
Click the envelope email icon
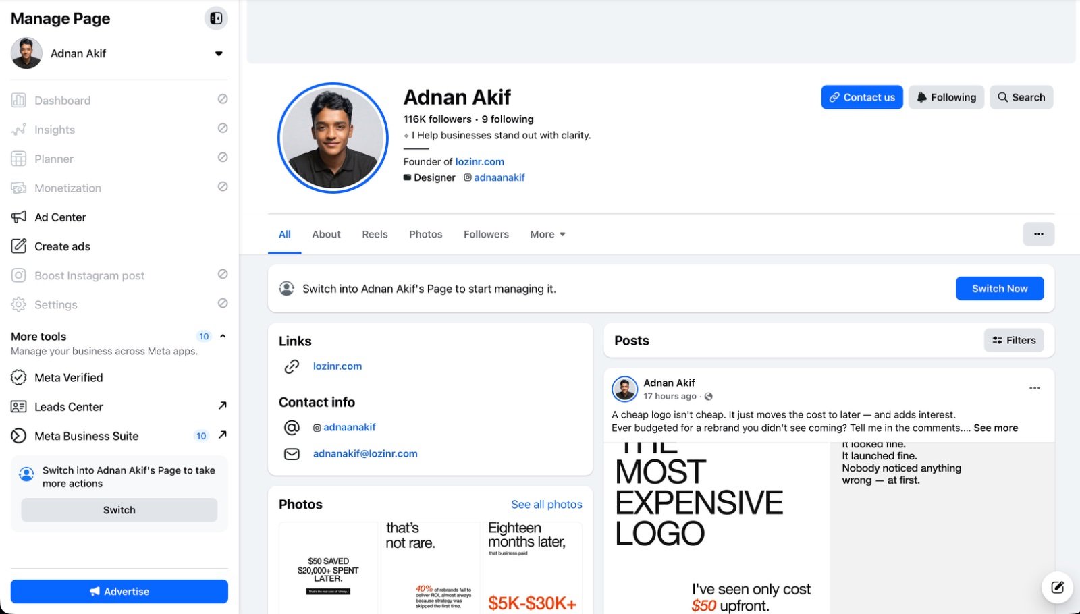(292, 454)
